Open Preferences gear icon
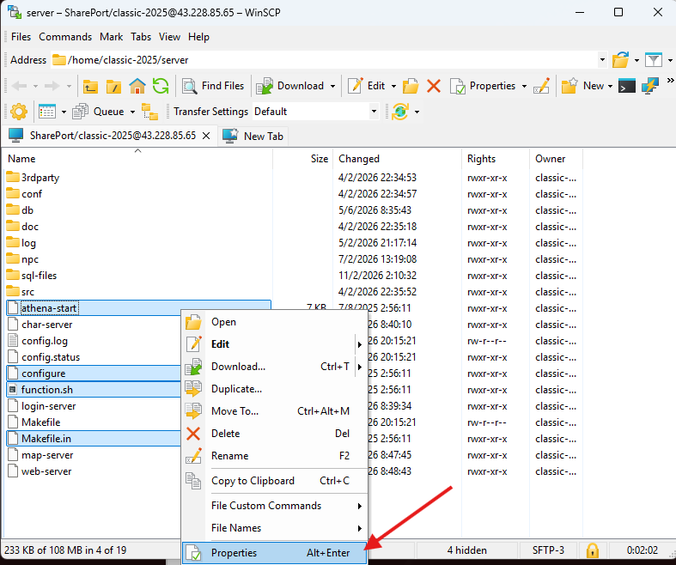This screenshot has width=676, height=565. pyautogui.click(x=19, y=112)
